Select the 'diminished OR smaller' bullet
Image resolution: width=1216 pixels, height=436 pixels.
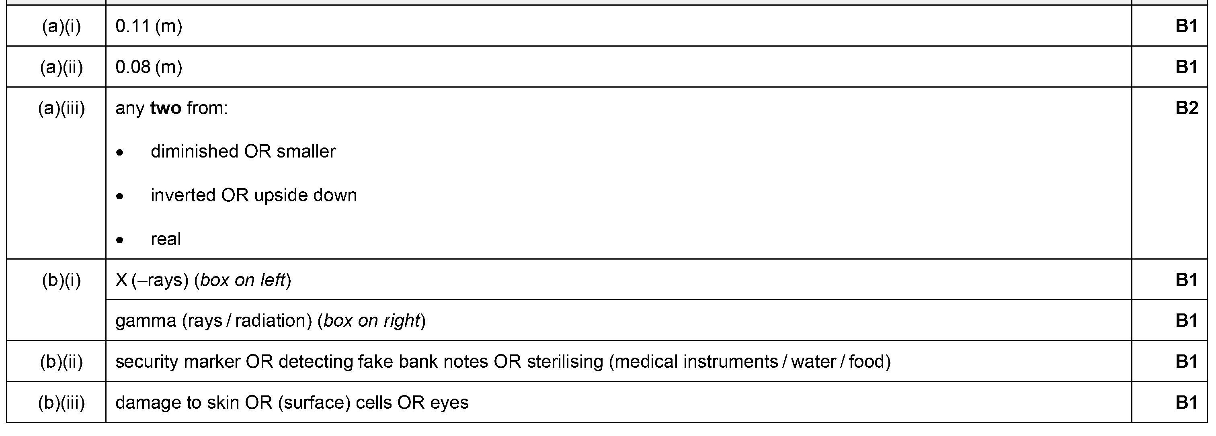243,152
